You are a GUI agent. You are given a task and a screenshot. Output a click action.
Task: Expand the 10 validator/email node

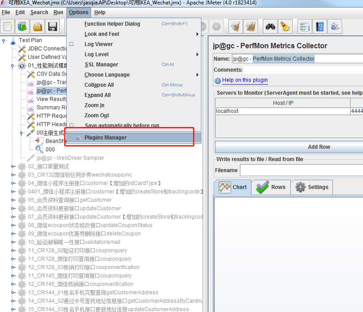tap(13, 242)
